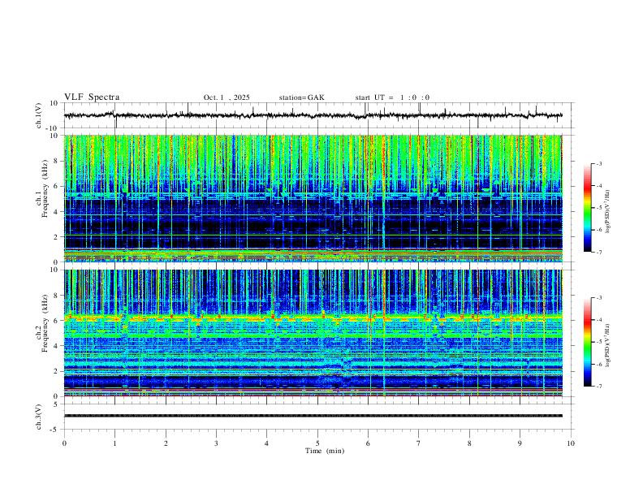Click the ch.1 waveform trace
This screenshot has width=643, height=497.
click(x=313, y=115)
